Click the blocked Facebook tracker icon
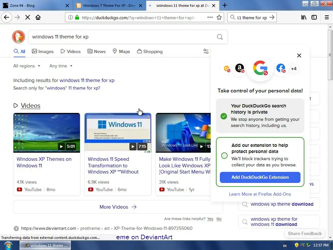This screenshot has height=250, width=333. [281, 68]
